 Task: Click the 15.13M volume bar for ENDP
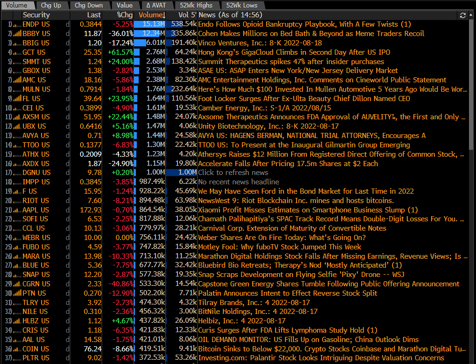[x=149, y=24]
